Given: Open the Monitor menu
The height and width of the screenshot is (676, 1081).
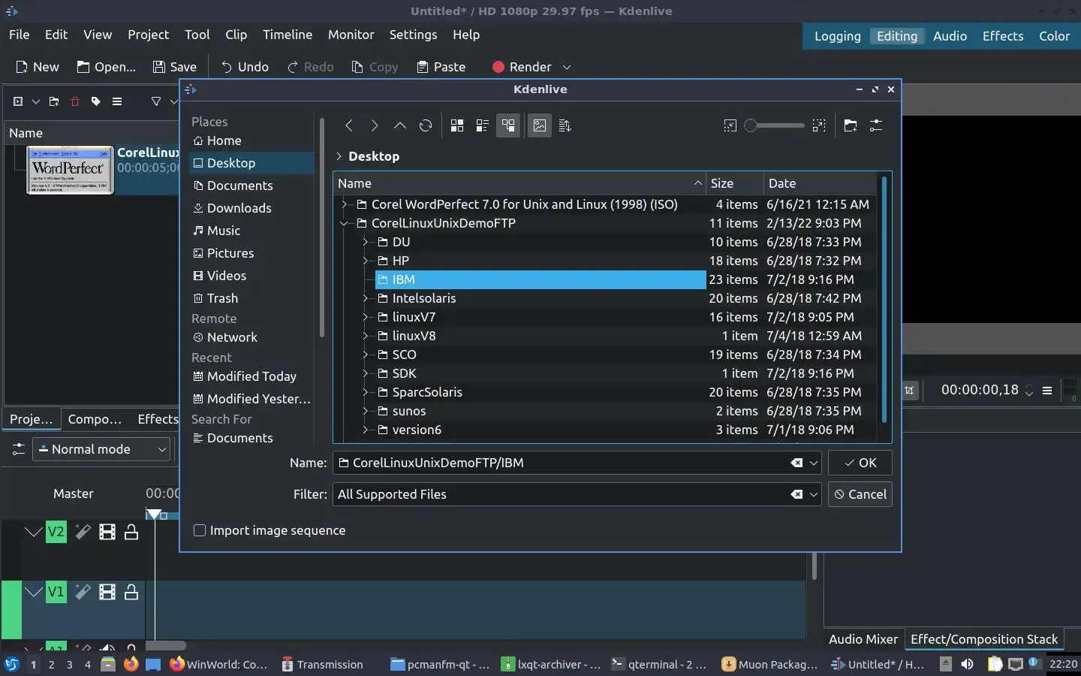Looking at the screenshot, I should pos(351,35).
